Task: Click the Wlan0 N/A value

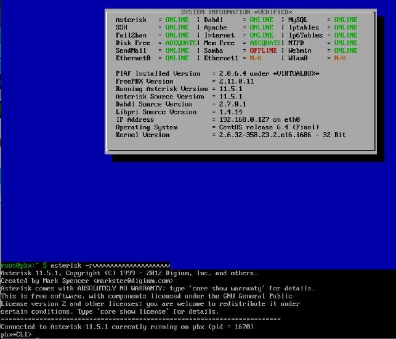Action: coord(340,58)
